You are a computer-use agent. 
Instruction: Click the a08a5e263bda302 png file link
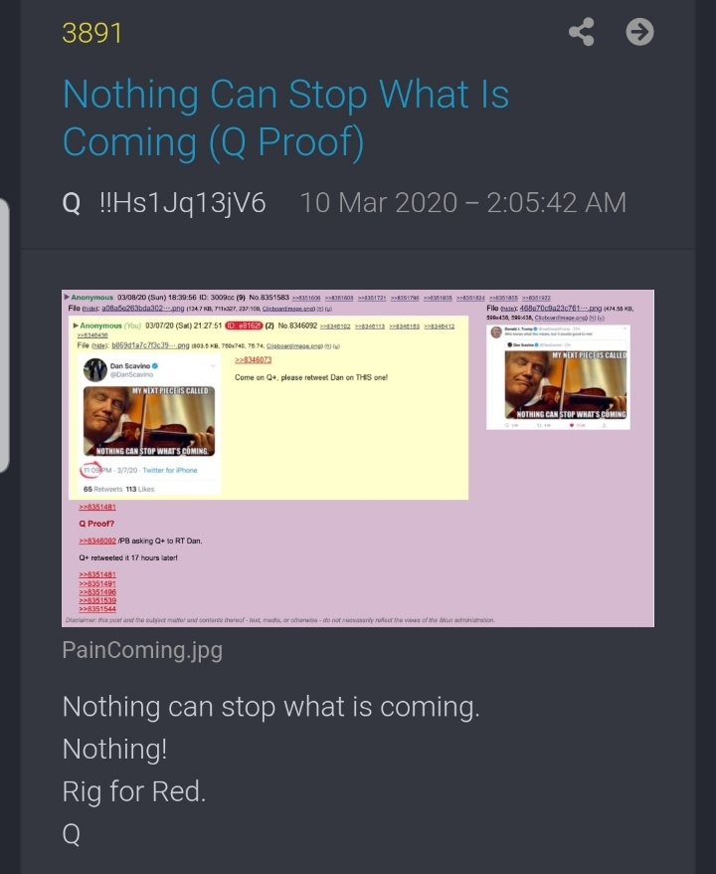point(142,309)
